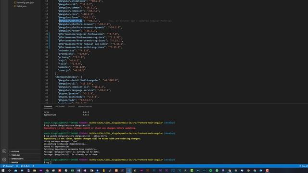Open the yellow File Explorer taskbar icon
This screenshot has height=173, width=308.
tap(35, 171)
